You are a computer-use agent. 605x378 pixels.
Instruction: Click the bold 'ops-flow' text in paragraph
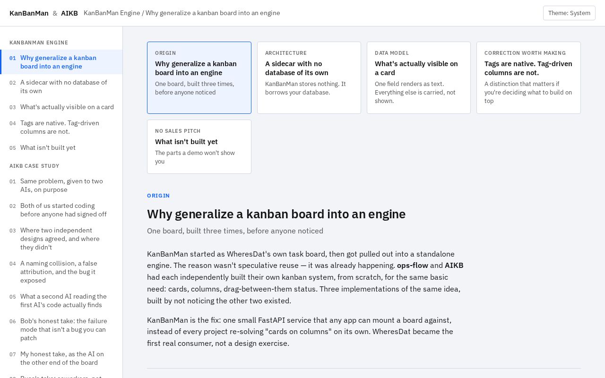(413, 266)
